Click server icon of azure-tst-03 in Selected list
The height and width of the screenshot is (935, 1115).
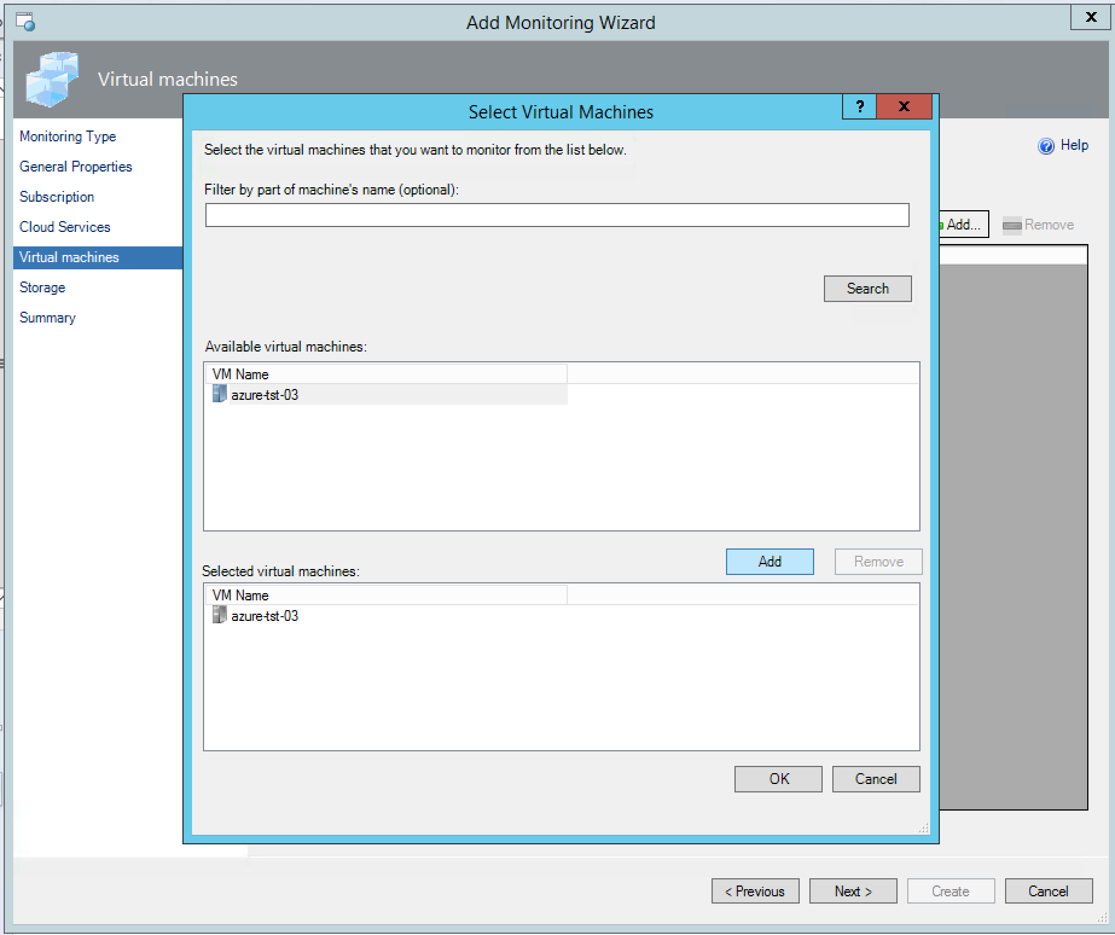pyautogui.click(x=219, y=615)
